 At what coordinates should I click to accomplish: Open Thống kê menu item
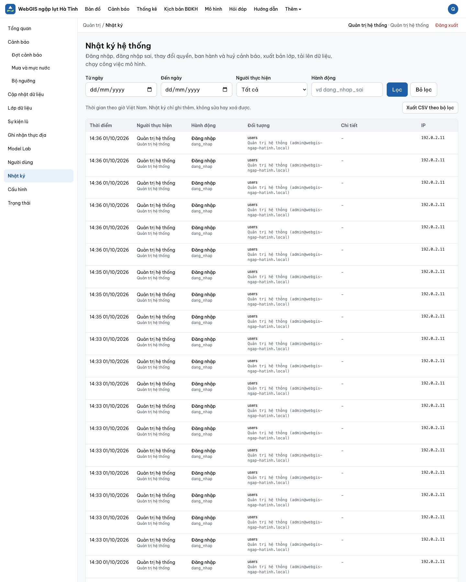[x=147, y=9]
